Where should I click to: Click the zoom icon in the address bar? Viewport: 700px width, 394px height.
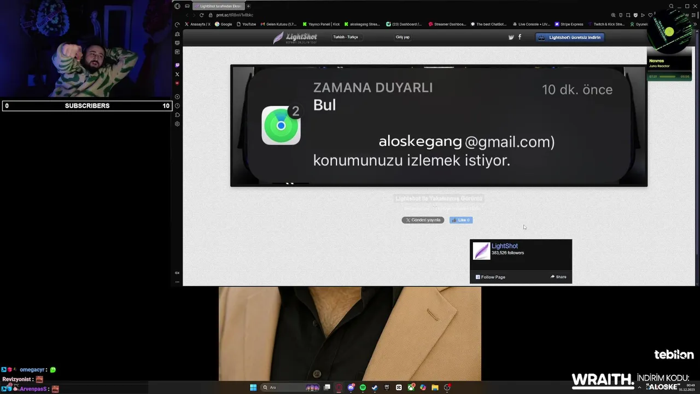pyautogui.click(x=613, y=15)
